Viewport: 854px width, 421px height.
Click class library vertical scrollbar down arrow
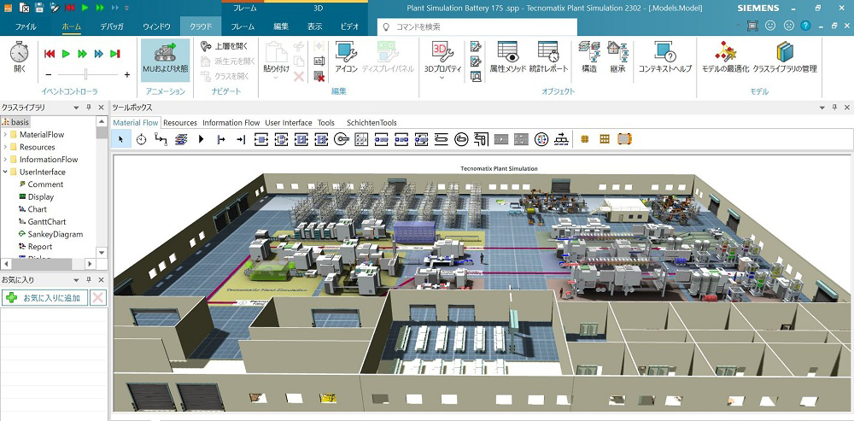102,252
